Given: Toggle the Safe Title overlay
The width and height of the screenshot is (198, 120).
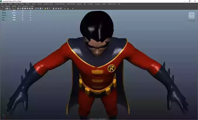Looking at the screenshot, I should pos(32,8).
